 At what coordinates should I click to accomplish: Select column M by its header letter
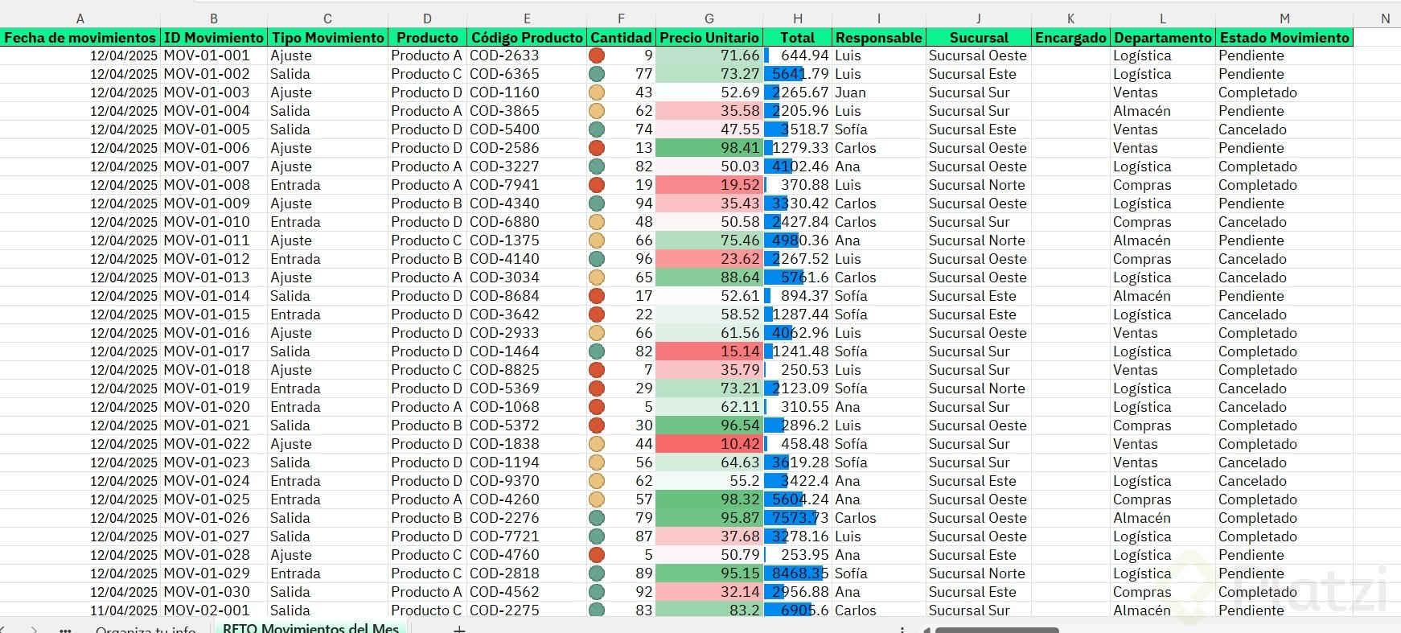[1284, 18]
